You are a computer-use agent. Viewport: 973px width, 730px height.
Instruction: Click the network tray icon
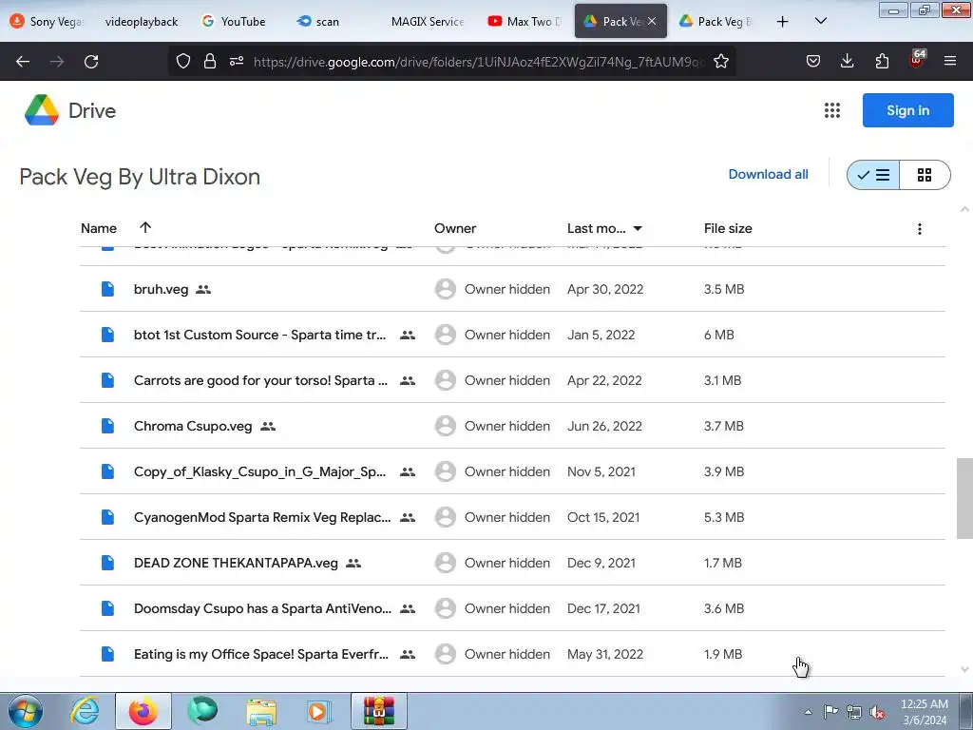point(854,712)
